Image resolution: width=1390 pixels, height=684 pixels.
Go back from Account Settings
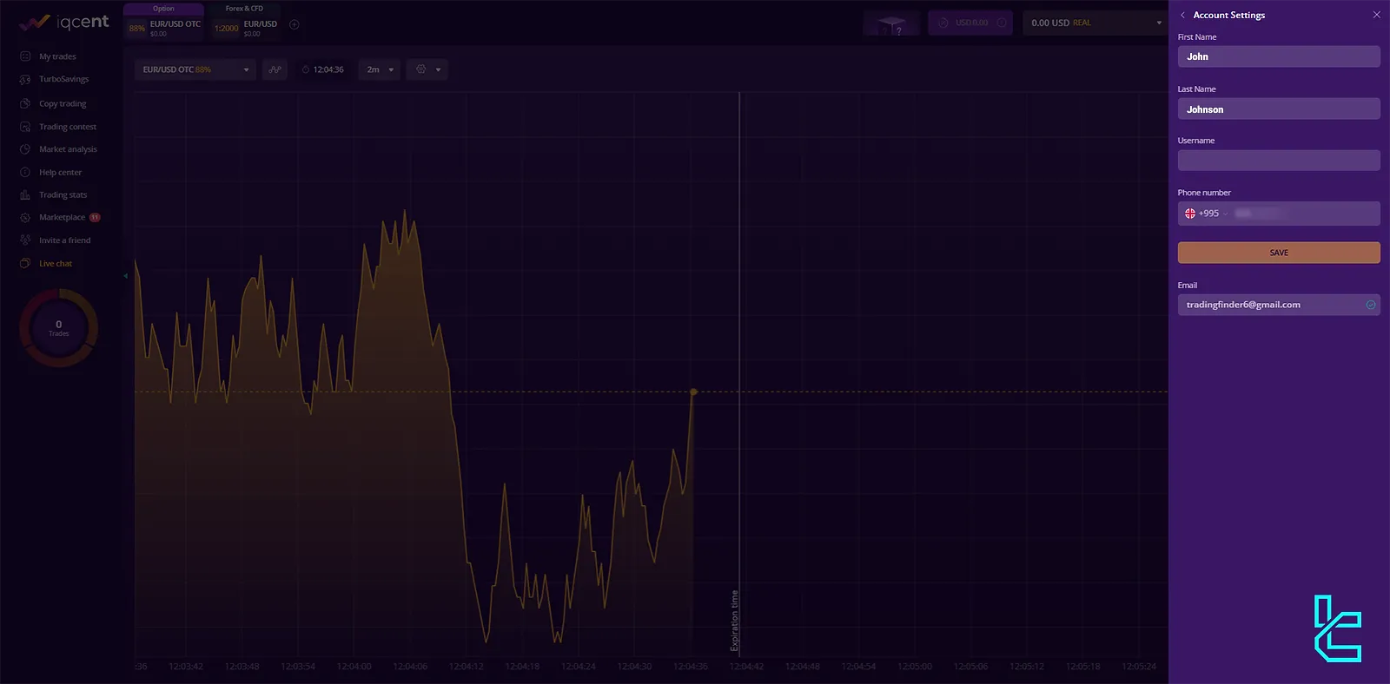pos(1182,15)
